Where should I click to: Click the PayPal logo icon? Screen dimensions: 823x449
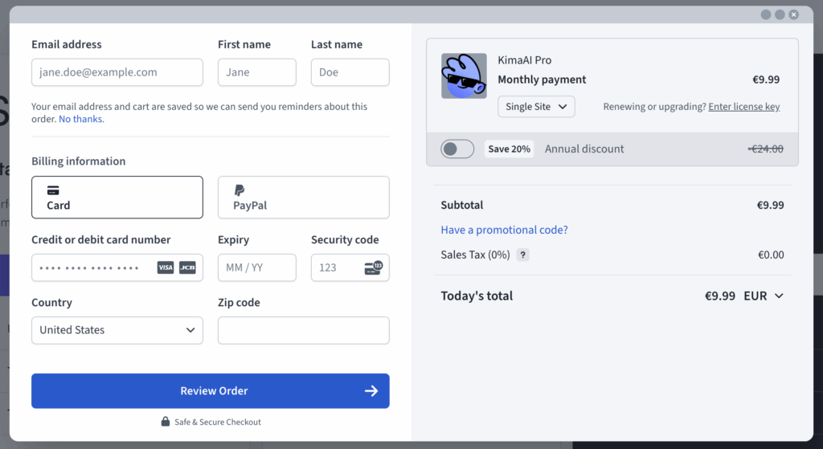(x=240, y=190)
